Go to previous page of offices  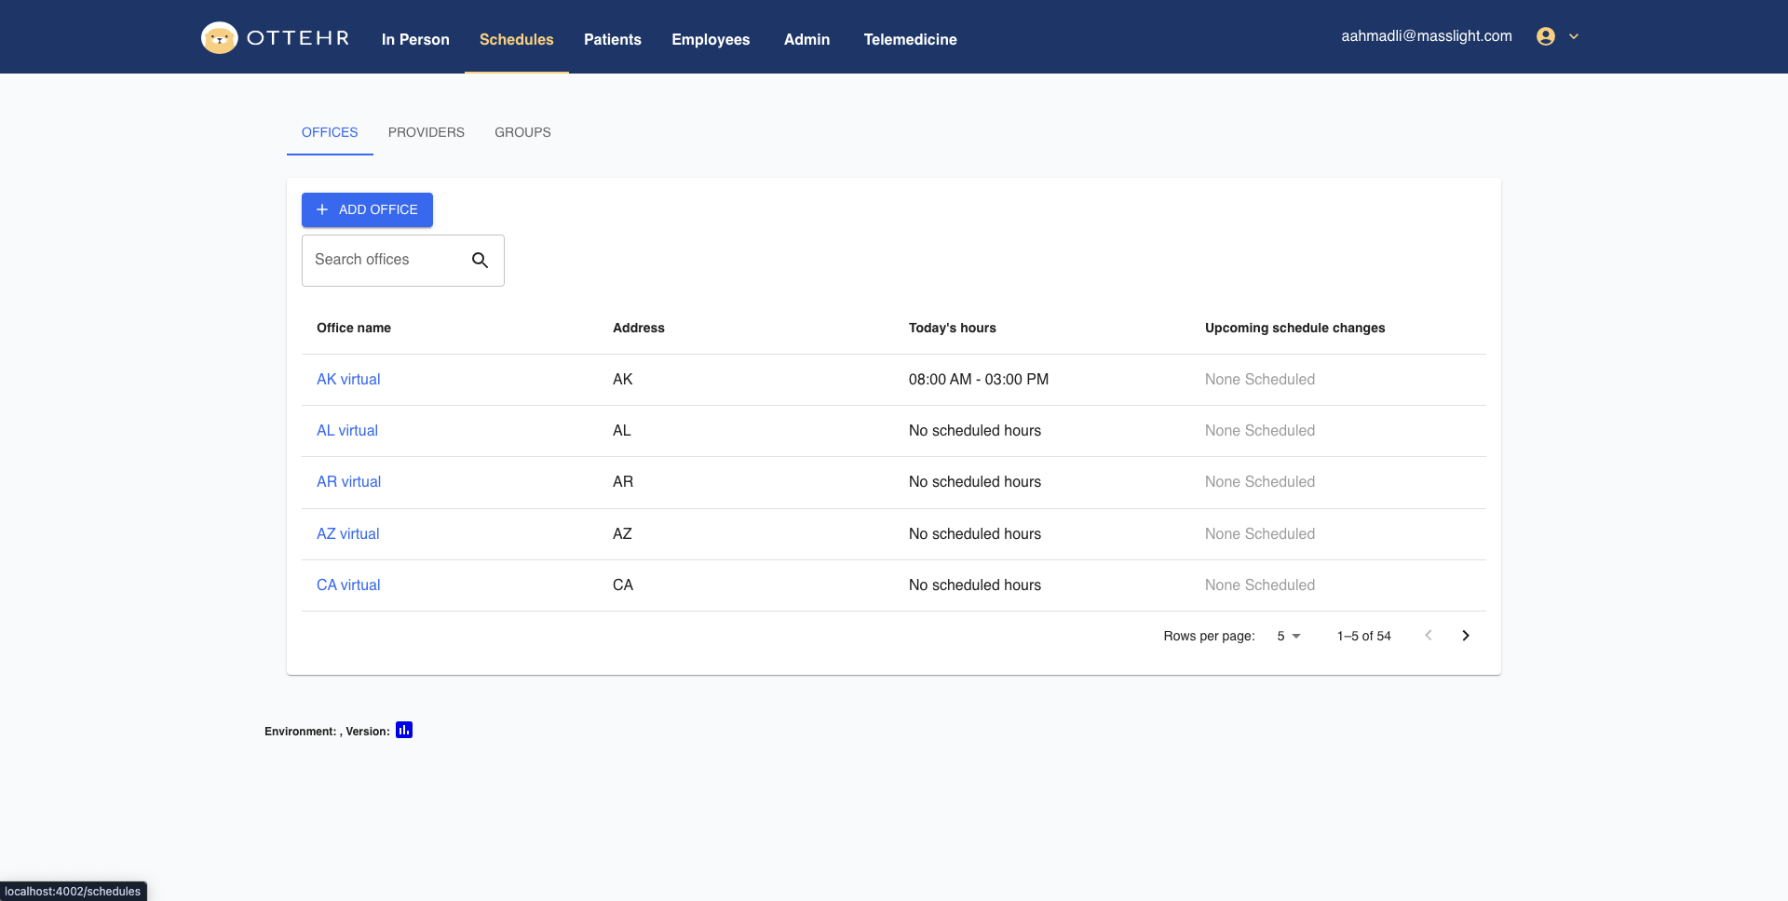[x=1429, y=636]
